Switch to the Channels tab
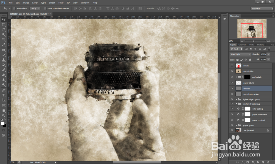Screen dimensions: 275x164 pos(242,45)
